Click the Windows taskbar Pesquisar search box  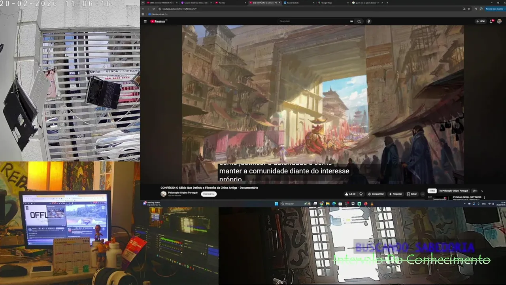(x=296, y=203)
